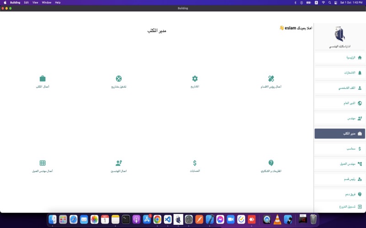366x228 pixels.
Task: Click the مدير المكتب page heading
Action: [x=156, y=31]
